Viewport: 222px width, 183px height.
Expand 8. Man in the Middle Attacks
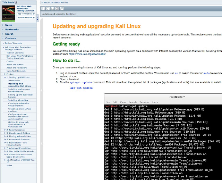point(5,151)
